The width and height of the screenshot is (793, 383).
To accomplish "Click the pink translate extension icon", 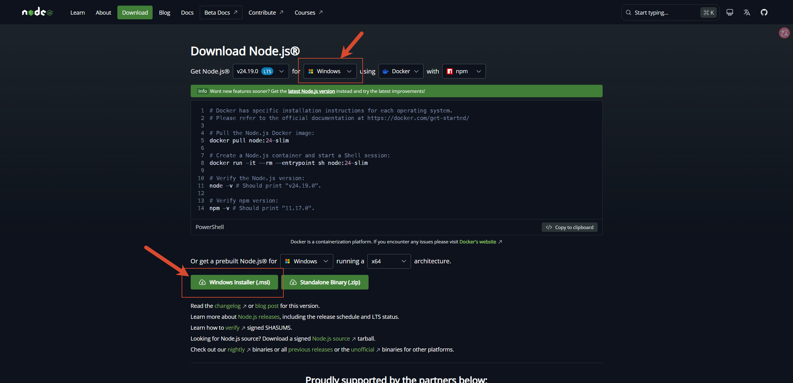I will pyautogui.click(x=784, y=33).
